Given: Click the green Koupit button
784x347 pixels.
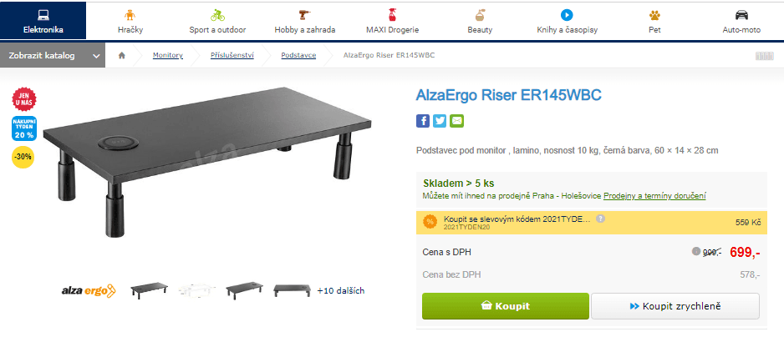Looking at the screenshot, I should point(506,306).
